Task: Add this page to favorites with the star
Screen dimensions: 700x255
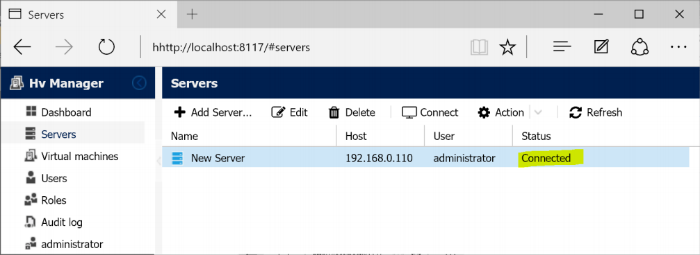Action: 507,46
